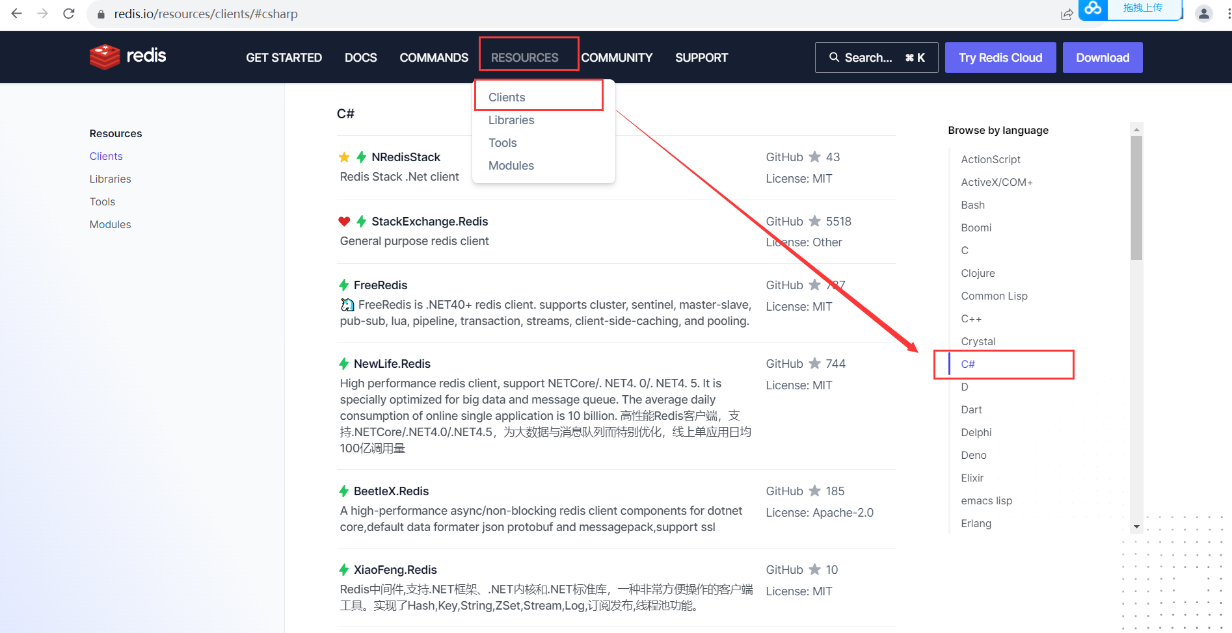Open the FreeRedis client link

[x=381, y=285]
